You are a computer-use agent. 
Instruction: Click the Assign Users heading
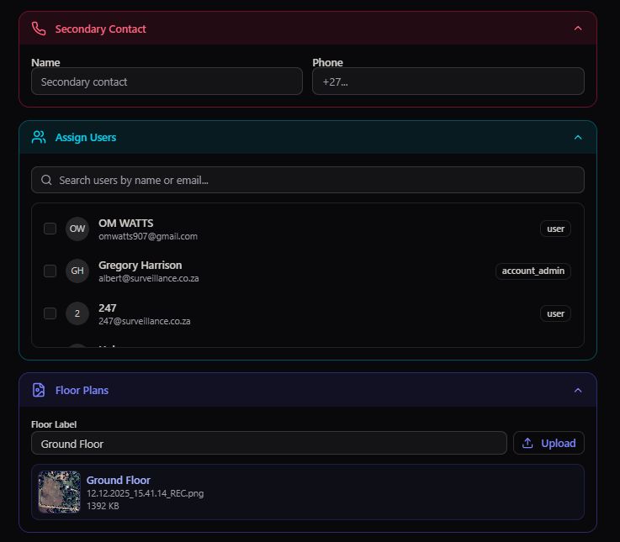coord(86,138)
